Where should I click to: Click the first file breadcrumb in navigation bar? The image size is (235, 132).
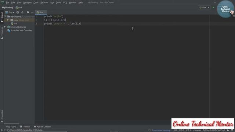(x=19, y=7)
